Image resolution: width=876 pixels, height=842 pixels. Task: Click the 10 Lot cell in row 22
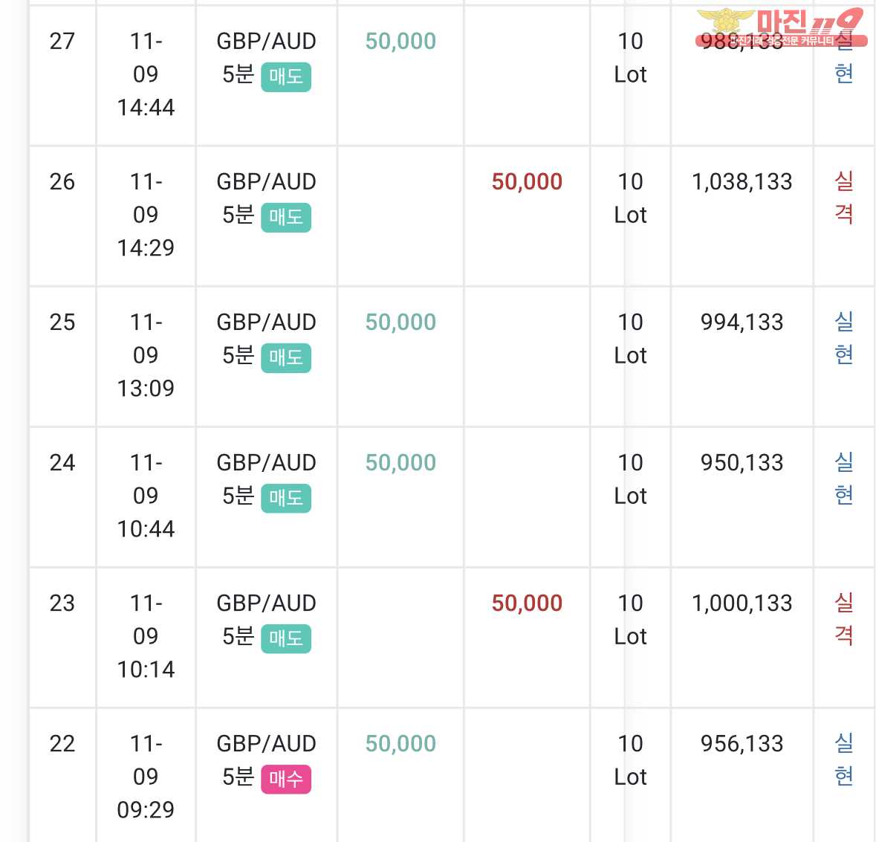630,760
